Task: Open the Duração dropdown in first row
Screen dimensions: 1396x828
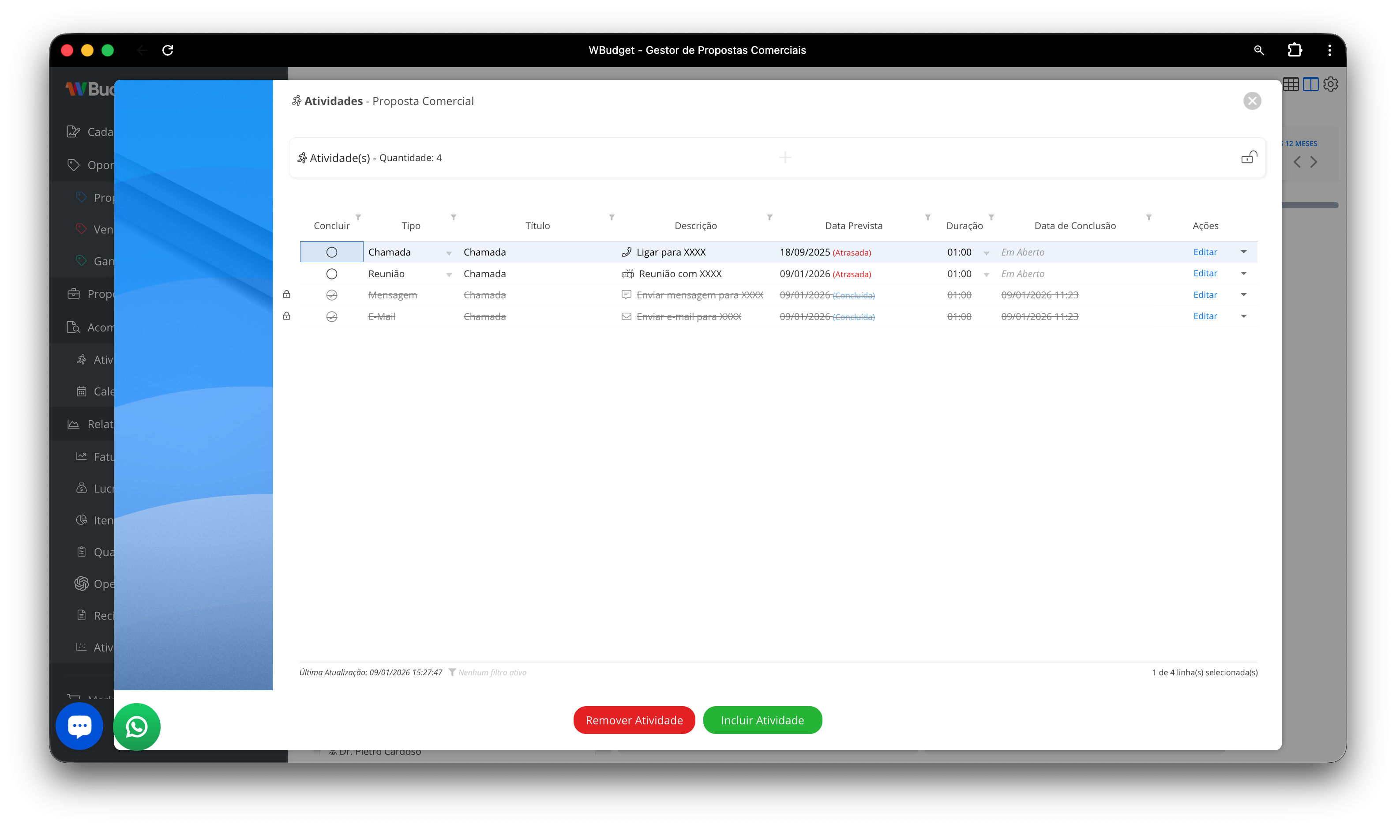Action: (986, 253)
